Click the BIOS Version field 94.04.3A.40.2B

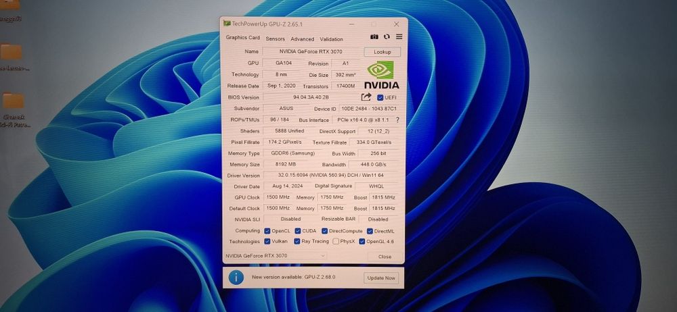(311, 97)
